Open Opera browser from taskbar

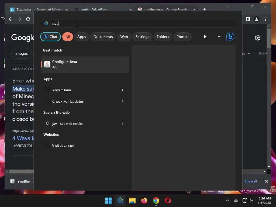pyautogui.click(x=168, y=201)
